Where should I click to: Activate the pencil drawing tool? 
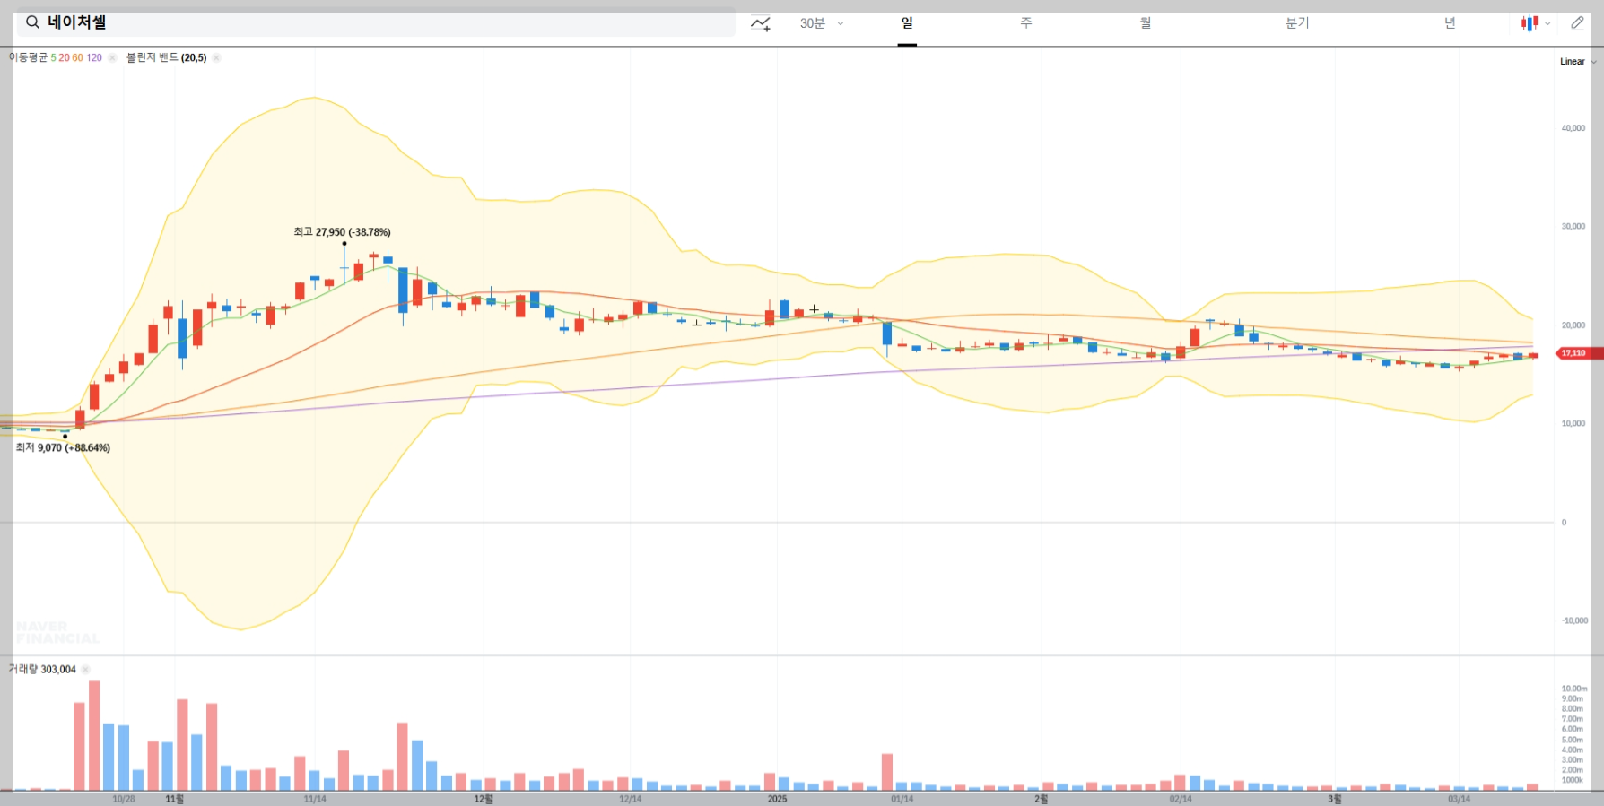point(1578,23)
